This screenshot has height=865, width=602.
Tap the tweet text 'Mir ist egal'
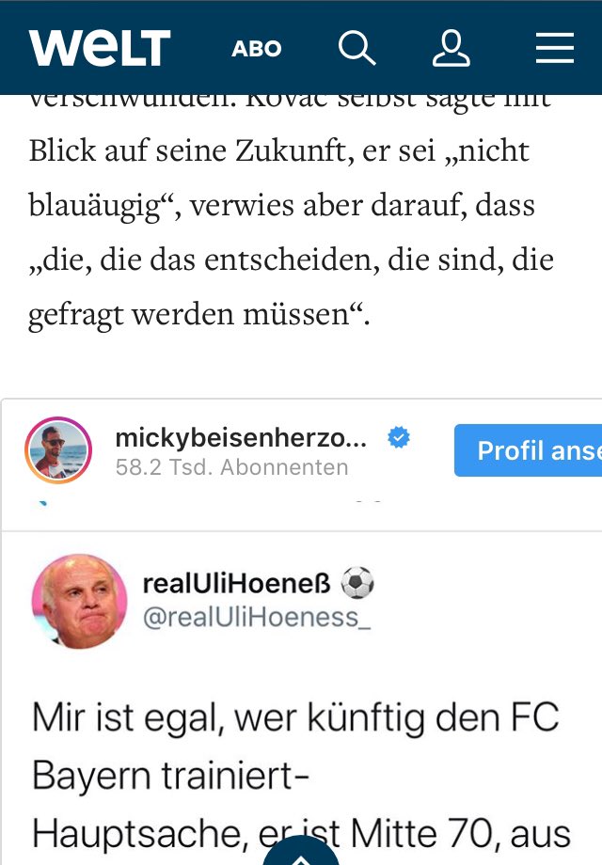(128, 717)
